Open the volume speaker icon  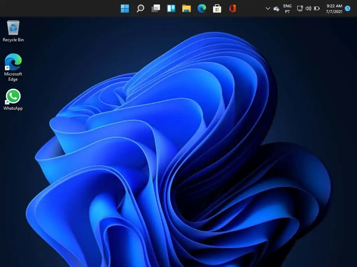(x=308, y=9)
